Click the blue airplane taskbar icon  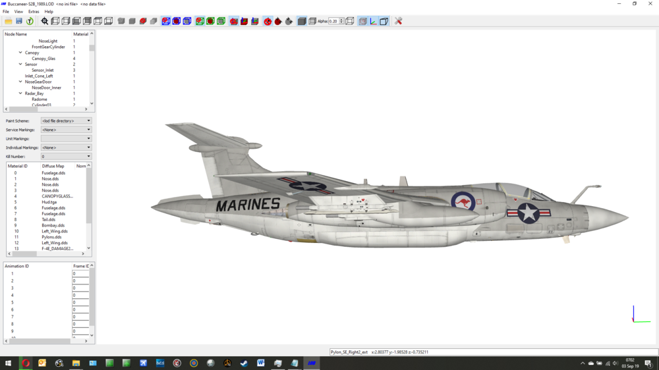143,363
